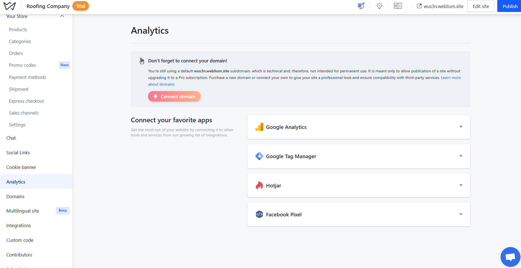The width and height of the screenshot is (521, 268).
Task: Click the lightbulb tips icon
Action: 379,6
